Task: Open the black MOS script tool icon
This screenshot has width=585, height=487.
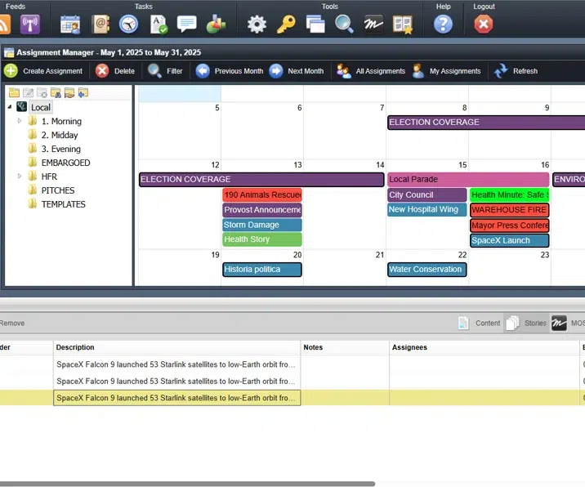Action: (373, 25)
